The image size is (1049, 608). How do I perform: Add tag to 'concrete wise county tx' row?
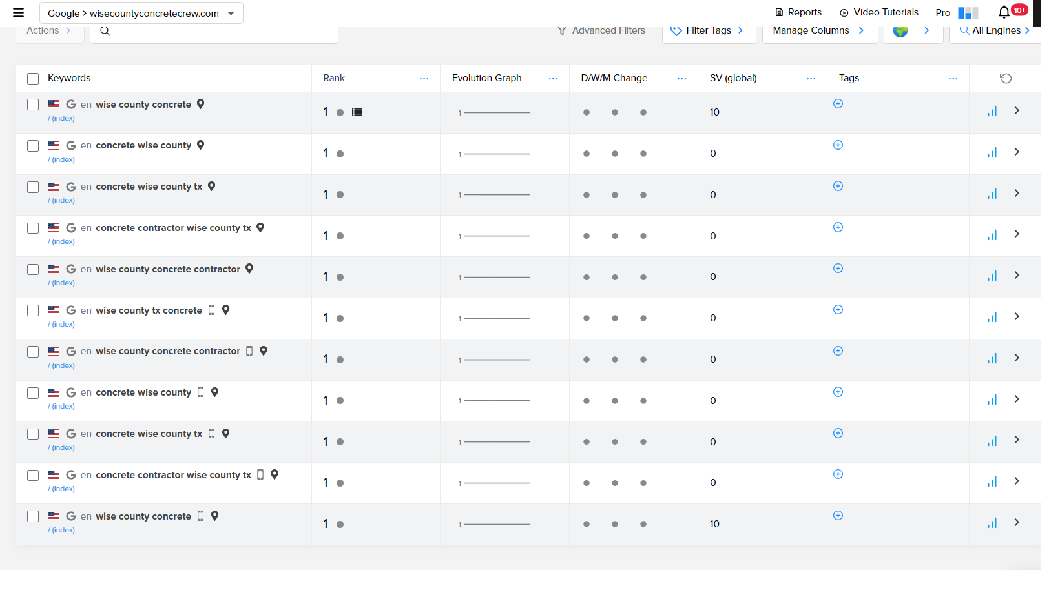click(x=838, y=187)
